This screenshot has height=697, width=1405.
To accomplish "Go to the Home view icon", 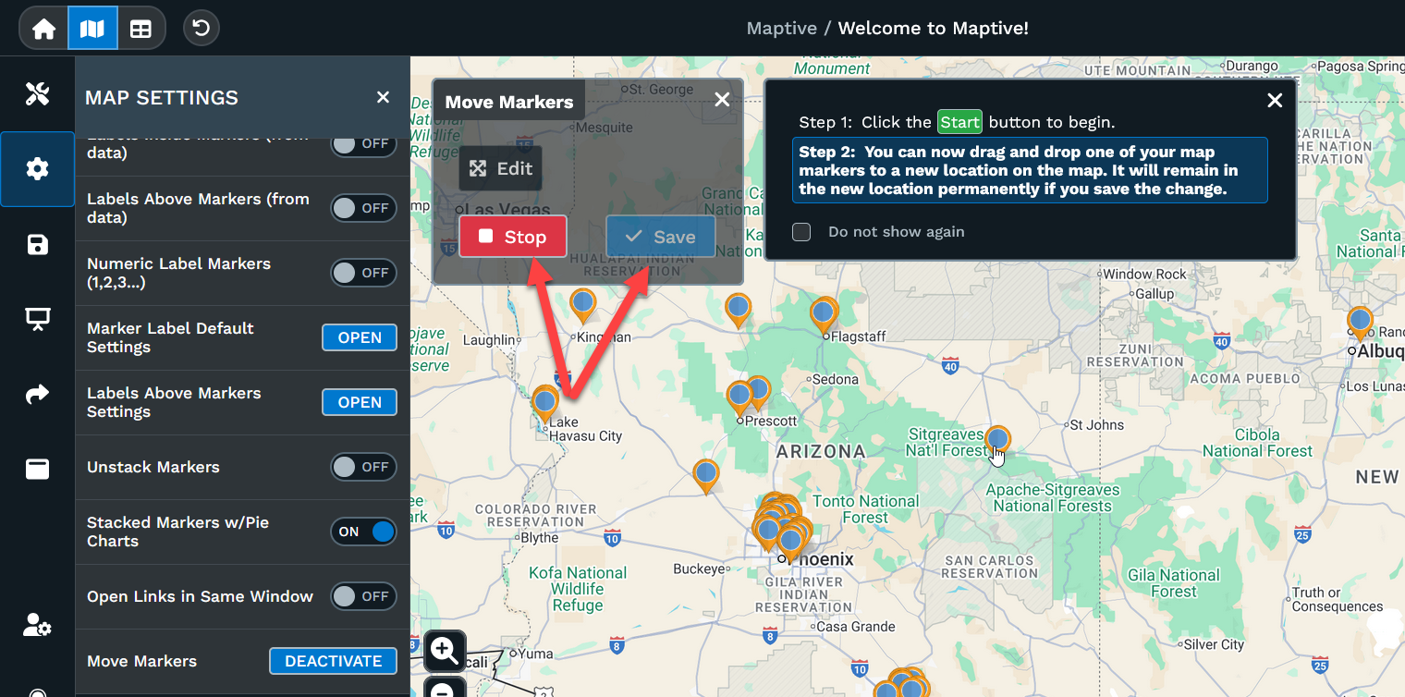I will pyautogui.click(x=44, y=28).
